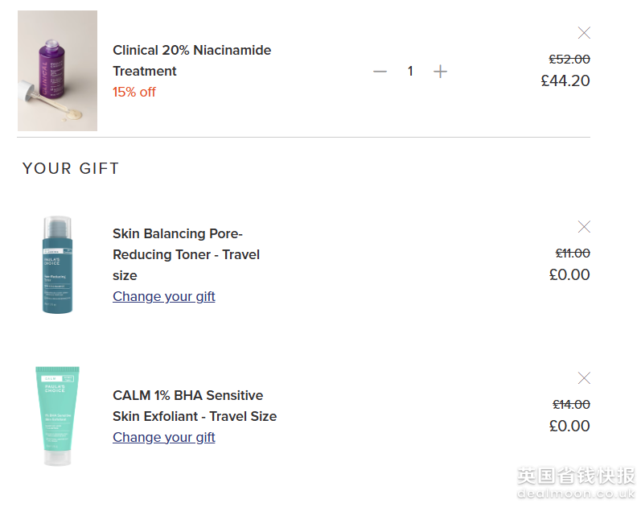Change your gift under CALM Exfoliant
Viewport: 637px width, 507px height.
[164, 437]
